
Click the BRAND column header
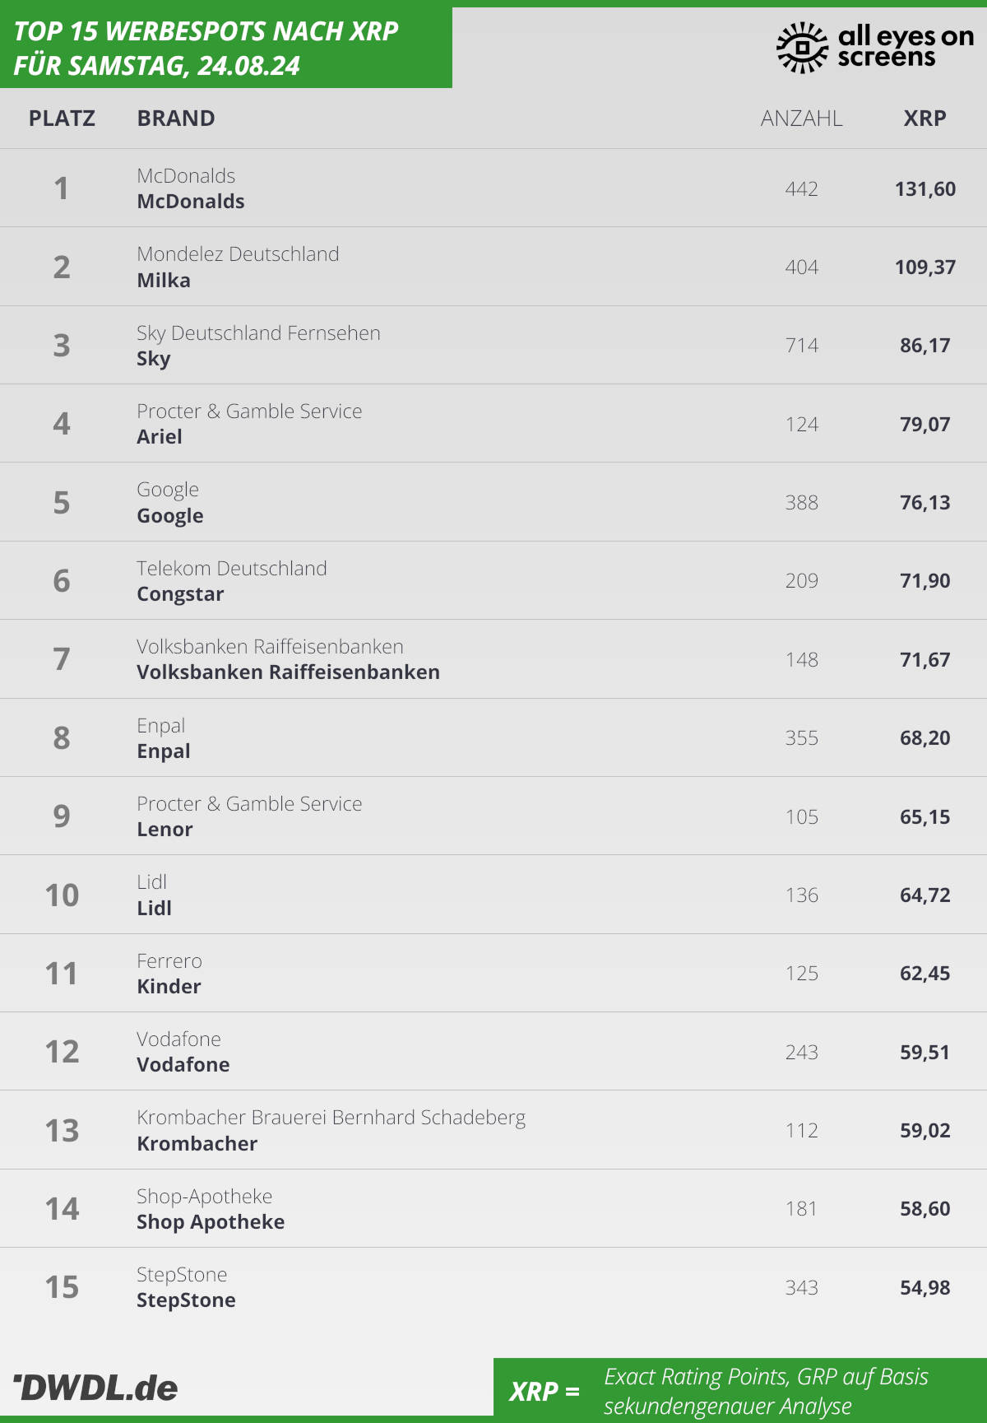[x=176, y=119]
